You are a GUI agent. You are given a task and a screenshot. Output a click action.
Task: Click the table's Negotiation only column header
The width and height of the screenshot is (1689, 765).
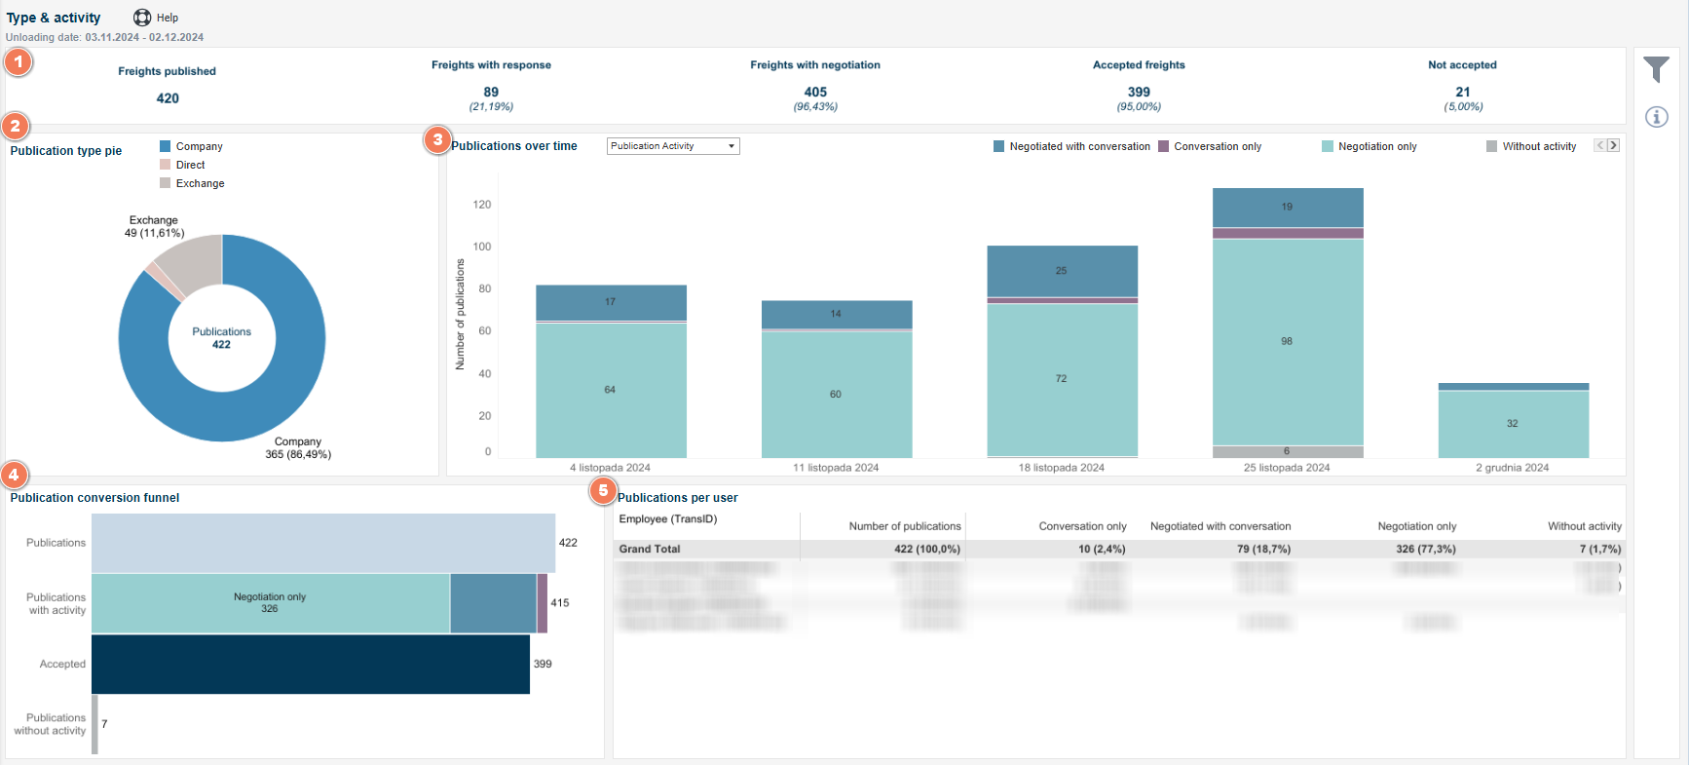[1417, 526]
